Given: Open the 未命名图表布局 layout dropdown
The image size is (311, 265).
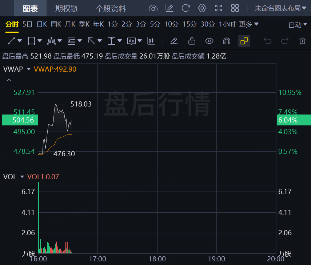Looking at the screenshot, I should coord(280,8).
